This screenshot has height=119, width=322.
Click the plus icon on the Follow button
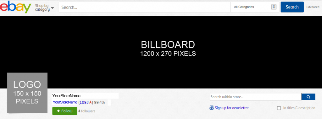click(58, 111)
